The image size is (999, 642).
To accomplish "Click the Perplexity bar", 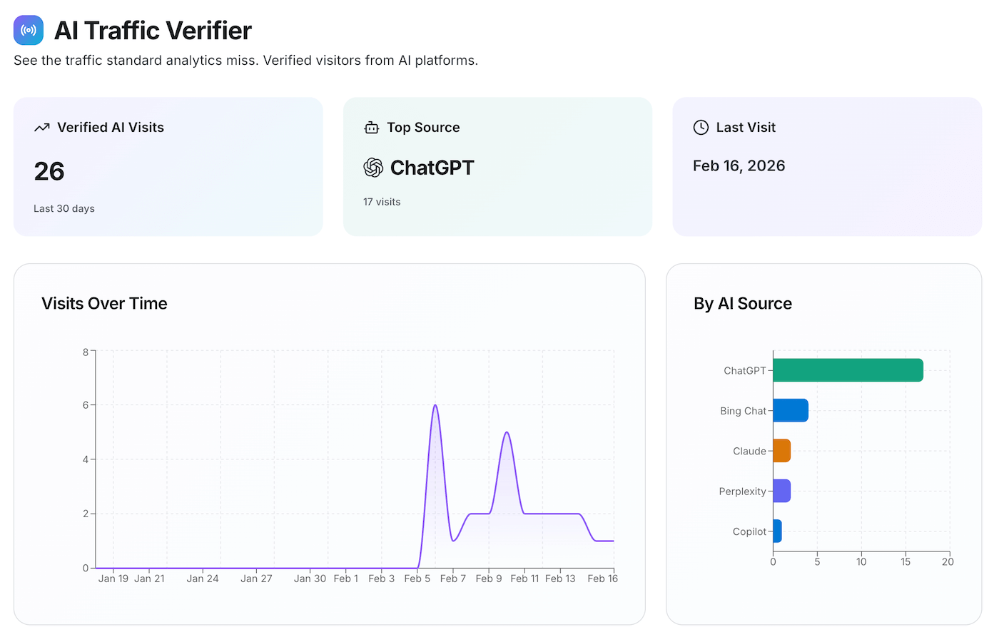I will pyautogui.click(x=781, y=491).
